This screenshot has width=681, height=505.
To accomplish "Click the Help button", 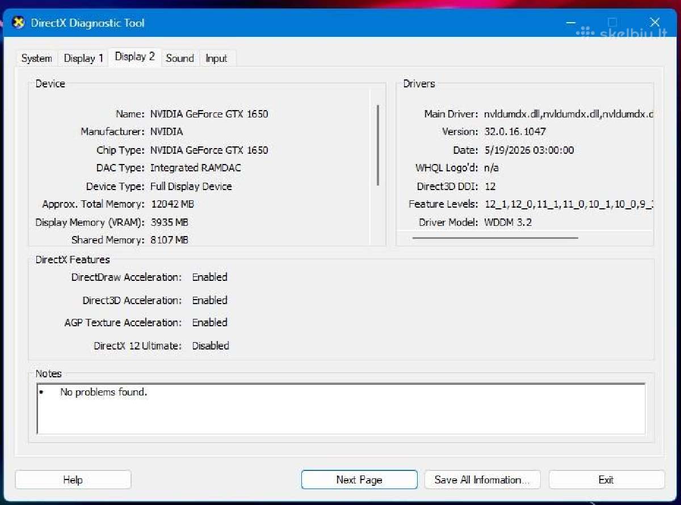I will (x=73, y=480).
